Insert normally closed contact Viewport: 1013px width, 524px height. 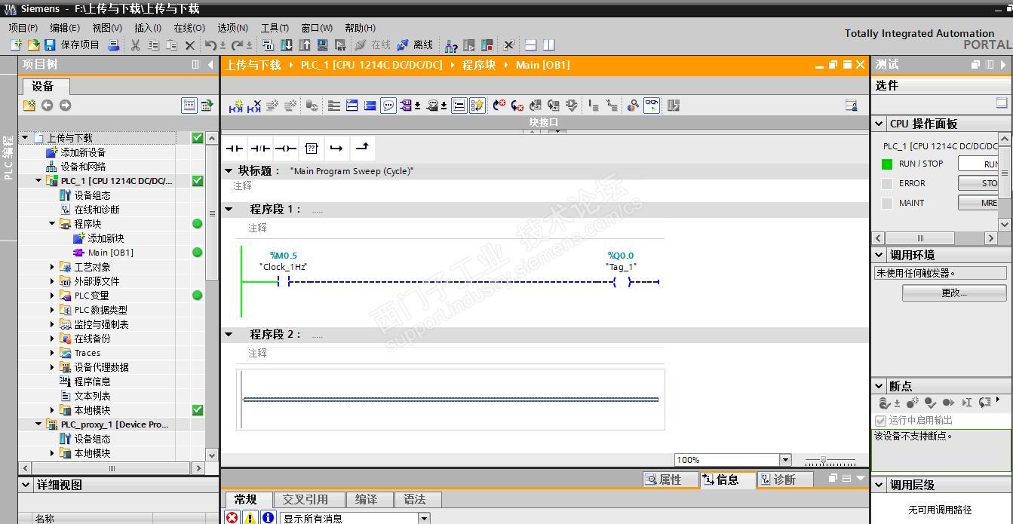click(x=260, y=149)
